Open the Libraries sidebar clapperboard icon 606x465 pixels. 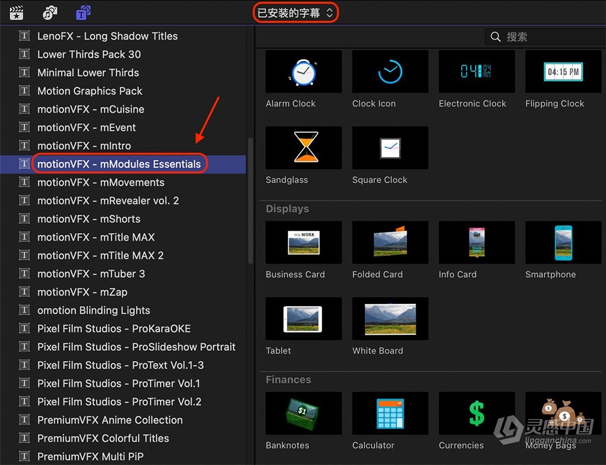click(16, 12)
